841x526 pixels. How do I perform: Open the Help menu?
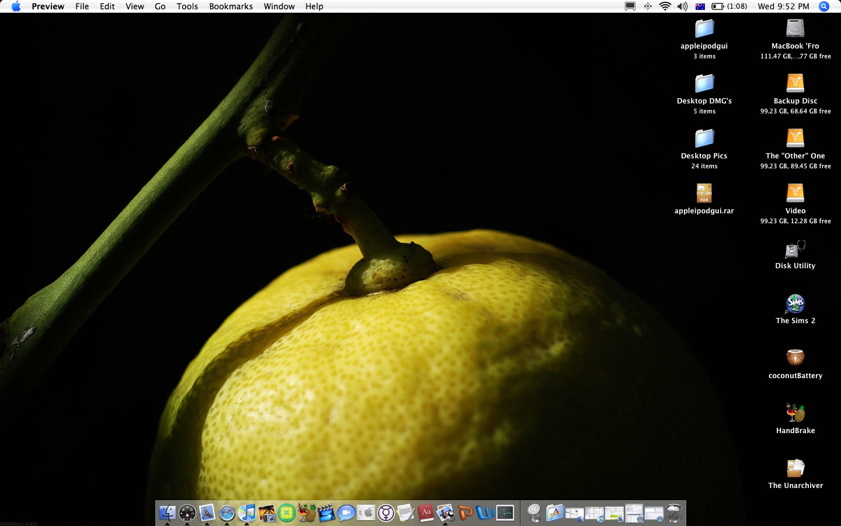[314, 6]
